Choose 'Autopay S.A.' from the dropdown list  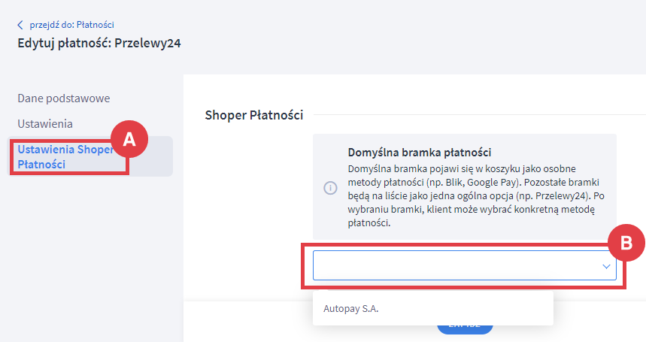point(351,308)
